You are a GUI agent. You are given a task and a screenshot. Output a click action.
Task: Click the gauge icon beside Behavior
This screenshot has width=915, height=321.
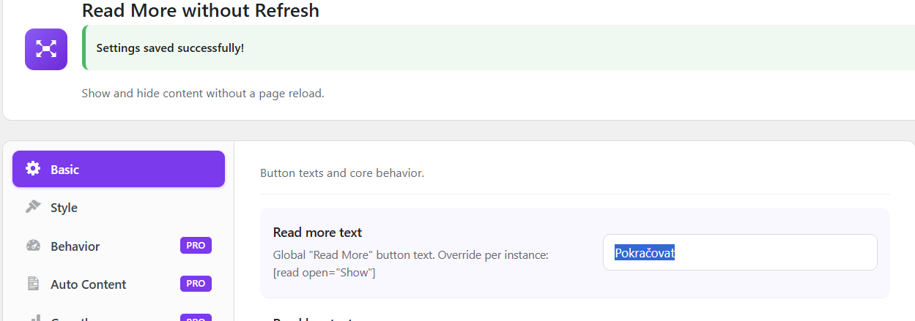tap(33, 246)
